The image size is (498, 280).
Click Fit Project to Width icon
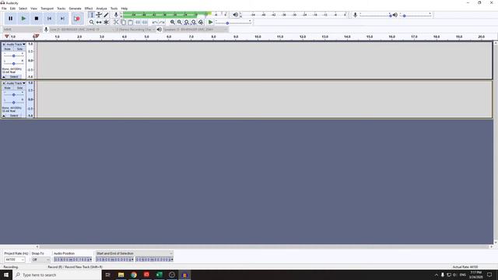pyautogui.click(x=194, y=23)
